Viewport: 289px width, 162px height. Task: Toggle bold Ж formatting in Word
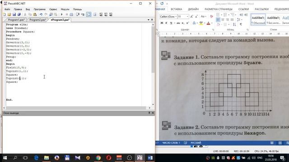click(x=162, y=23)
